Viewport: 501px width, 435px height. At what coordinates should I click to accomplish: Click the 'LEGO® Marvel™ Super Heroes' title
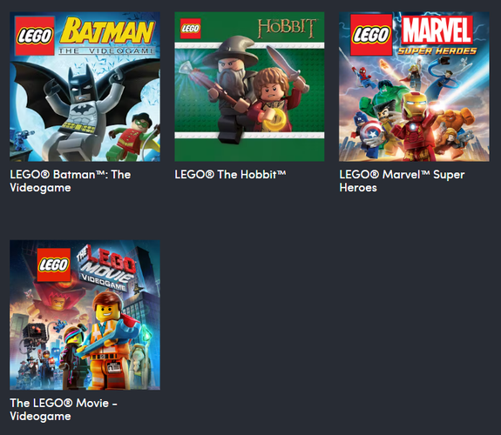(x=402, y=181)
